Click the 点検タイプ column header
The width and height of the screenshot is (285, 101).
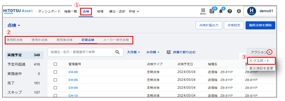click(155, 64)
